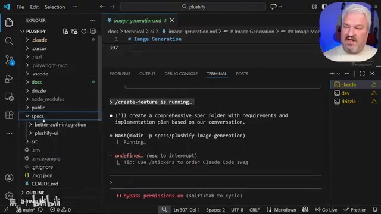Click New File icon in PLUSHIFY header
The height and width of the screenshot is (214, 381).
point(65,32)
